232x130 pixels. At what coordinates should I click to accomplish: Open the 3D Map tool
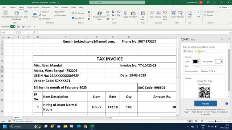143,15
